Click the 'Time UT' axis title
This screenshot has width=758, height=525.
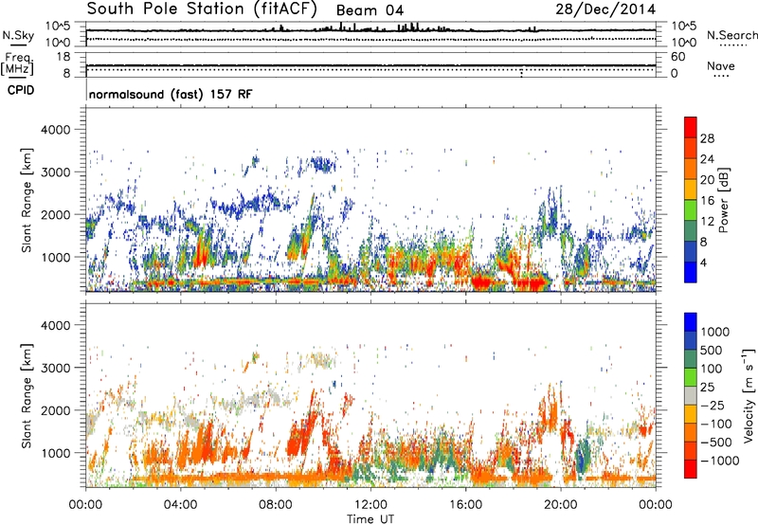tap(370, 518)
